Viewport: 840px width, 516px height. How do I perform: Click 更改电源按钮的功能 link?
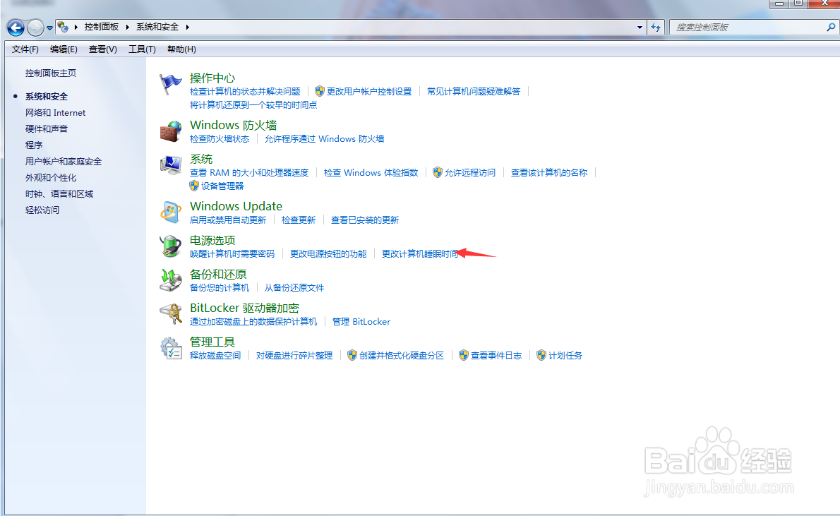tap(328, 253)
